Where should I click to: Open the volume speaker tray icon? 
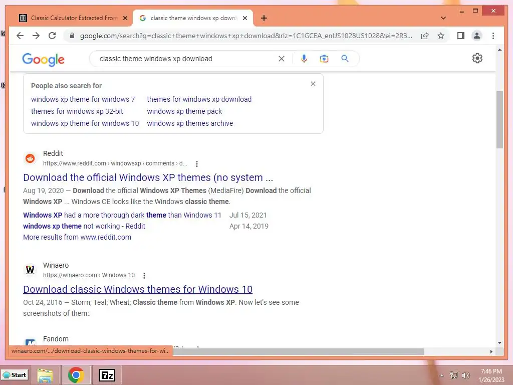pos(466,375)
